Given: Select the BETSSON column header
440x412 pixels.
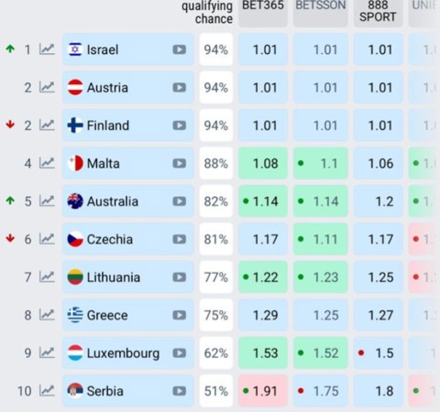Looking at the screenshot, I should tap(321, 12).
